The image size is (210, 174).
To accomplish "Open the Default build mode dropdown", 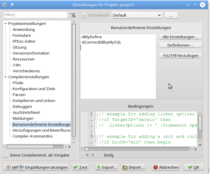I will [137, 15].
